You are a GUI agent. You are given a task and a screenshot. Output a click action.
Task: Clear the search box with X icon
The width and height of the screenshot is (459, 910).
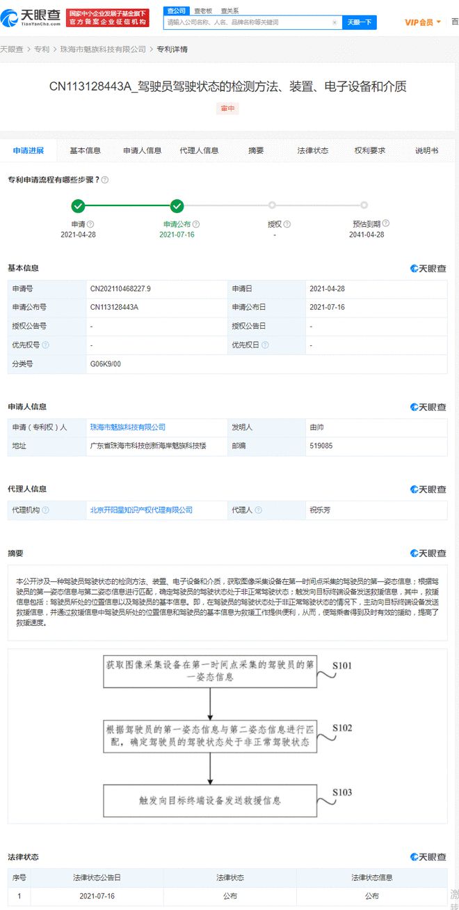pyautogui.click(x=335, y=22)
